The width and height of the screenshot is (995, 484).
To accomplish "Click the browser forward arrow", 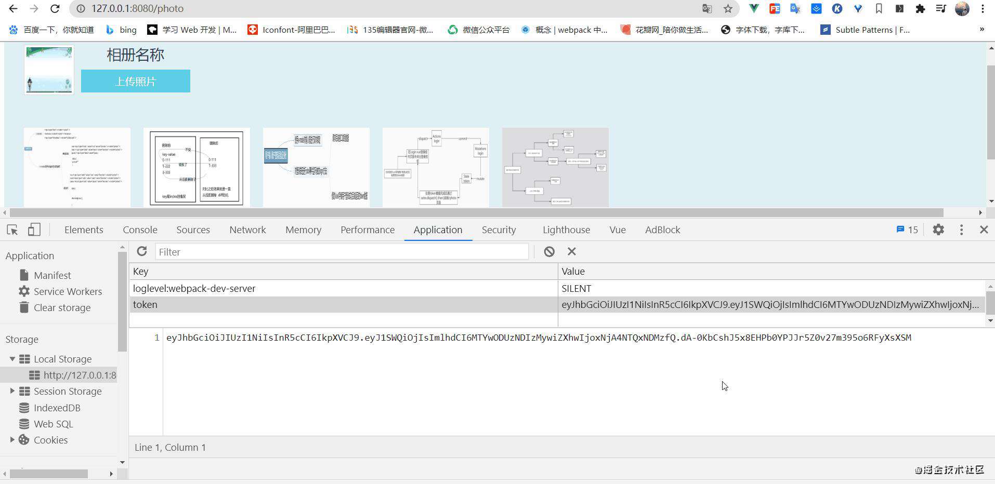I will coord(34,9).
